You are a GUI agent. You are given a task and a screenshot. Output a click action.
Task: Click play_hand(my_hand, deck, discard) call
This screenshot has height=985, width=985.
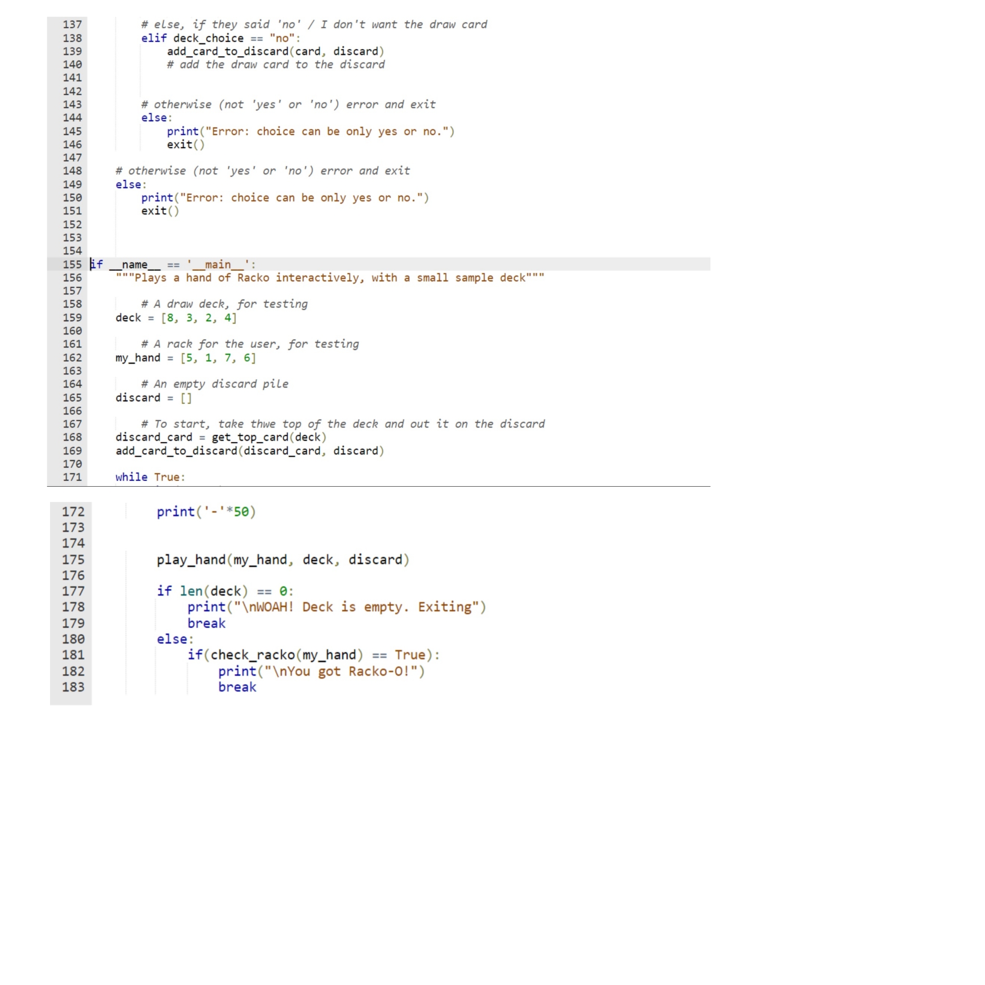(282, 559)
